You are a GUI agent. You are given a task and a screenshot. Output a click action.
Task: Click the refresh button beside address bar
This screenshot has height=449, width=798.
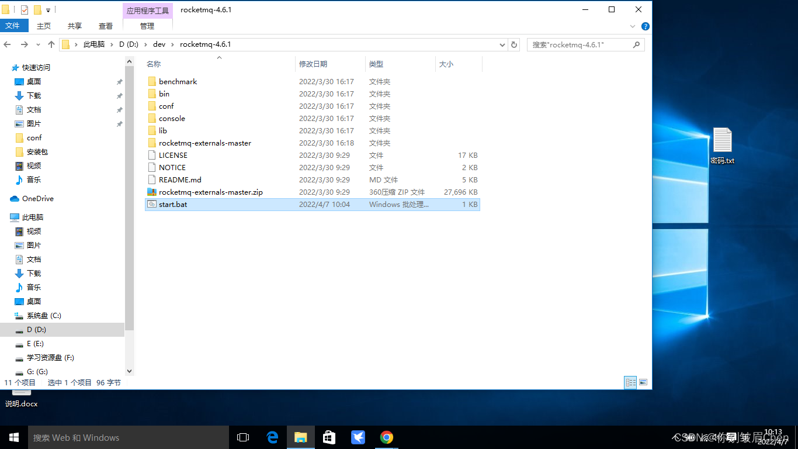coord(514,44)
